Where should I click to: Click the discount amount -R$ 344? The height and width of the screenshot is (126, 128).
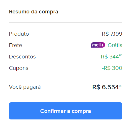pos(111,56)
